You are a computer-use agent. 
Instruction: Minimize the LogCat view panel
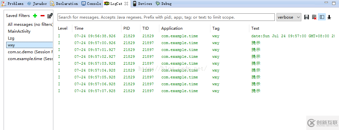[x=327, y=2]
